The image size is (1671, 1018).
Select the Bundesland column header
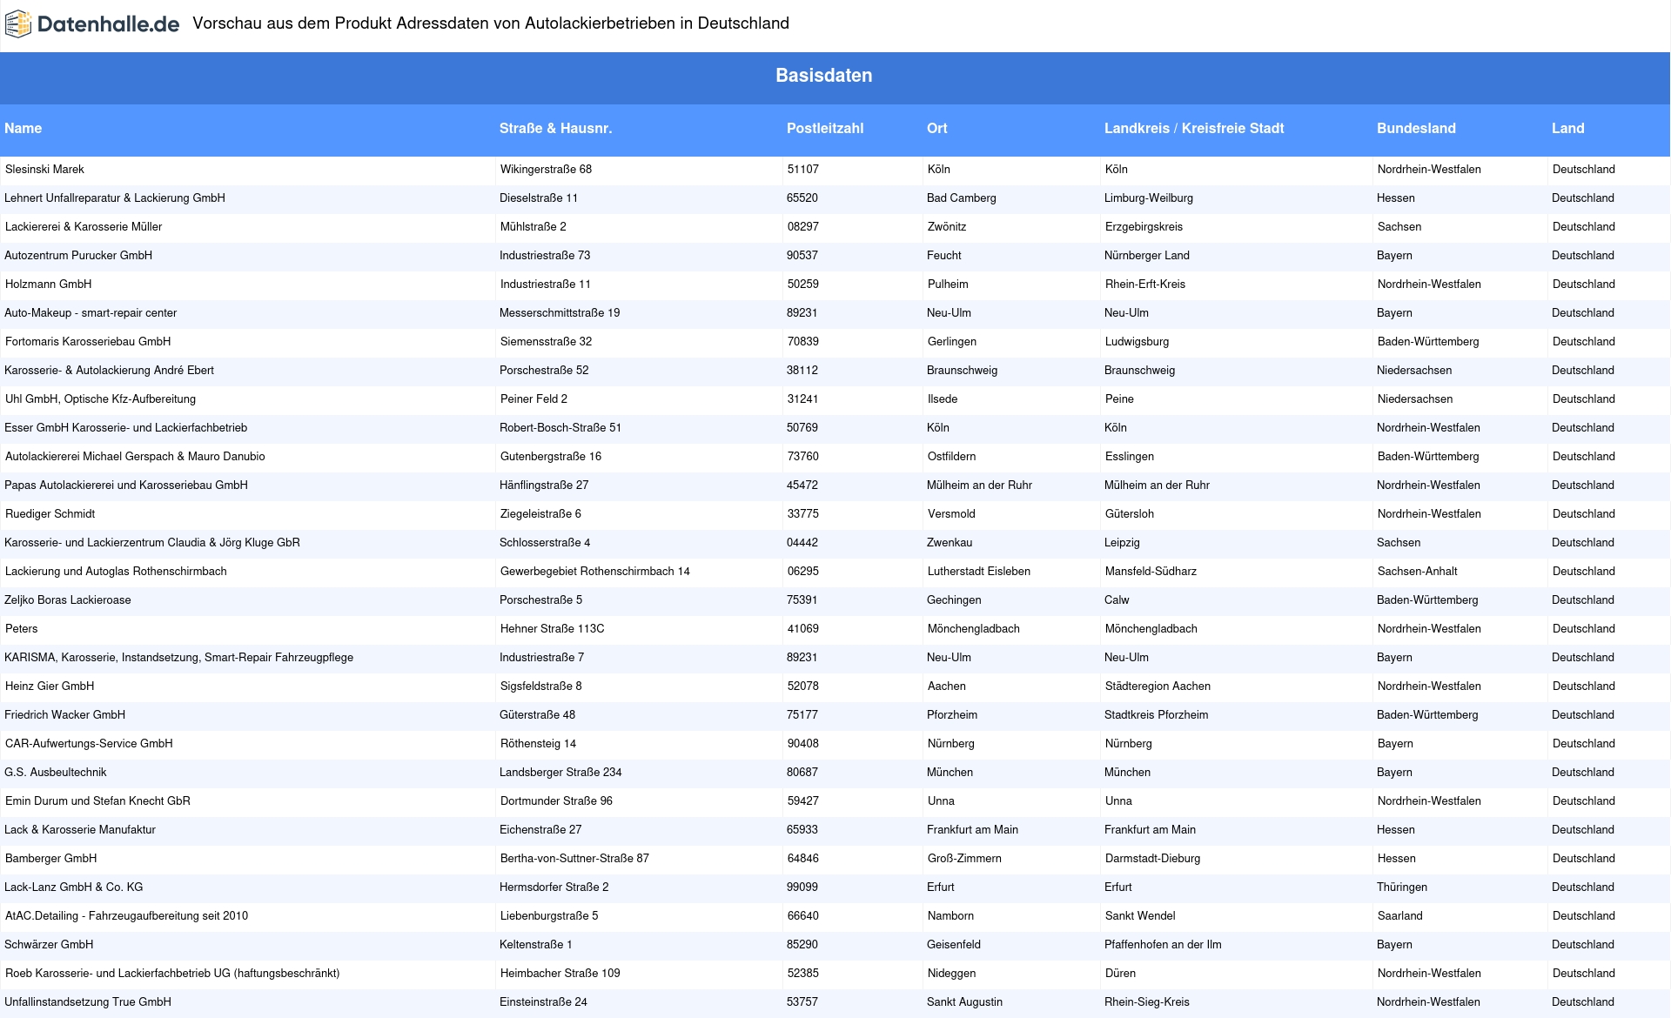pos(1416,129)
